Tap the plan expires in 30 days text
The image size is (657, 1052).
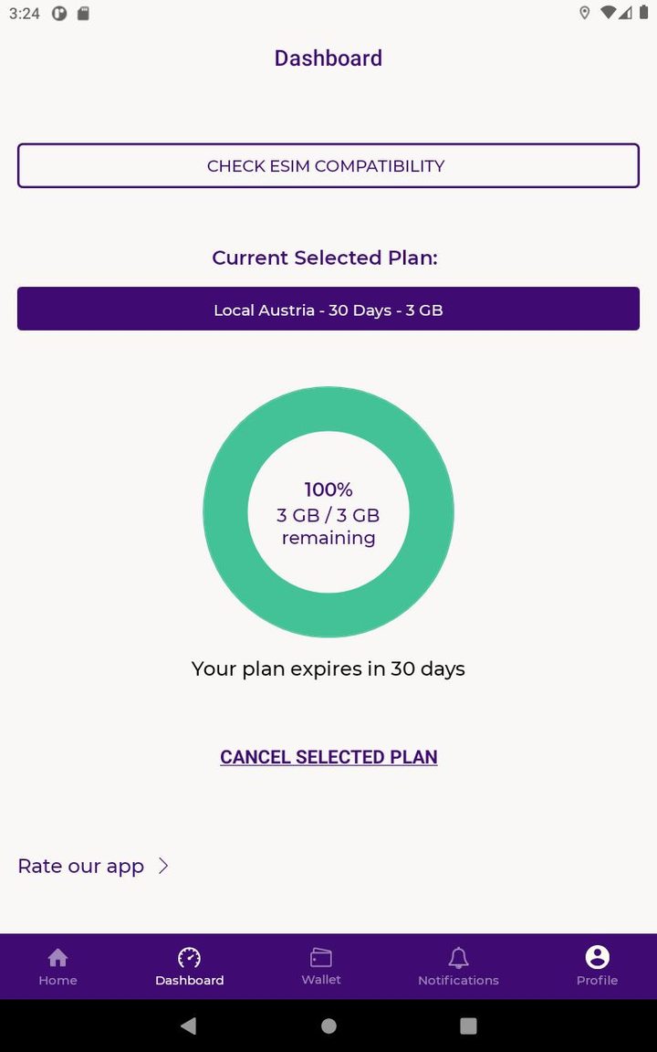click(328, 668)
